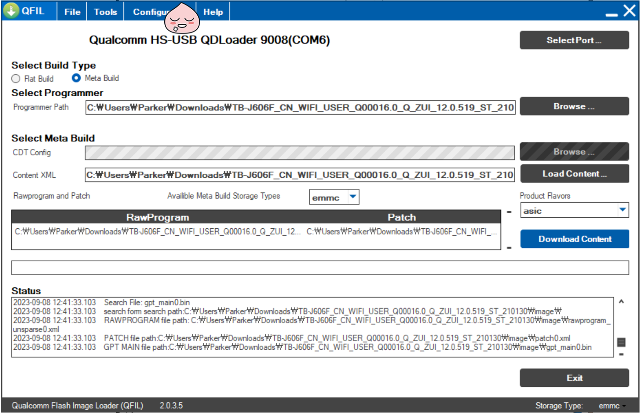Click the COM6 port title text
640x413 pixels.
coord(209,40)
